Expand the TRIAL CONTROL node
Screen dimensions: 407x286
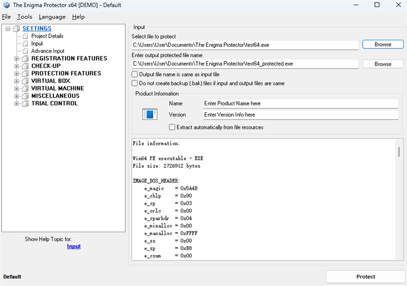(x=17, y=103)
